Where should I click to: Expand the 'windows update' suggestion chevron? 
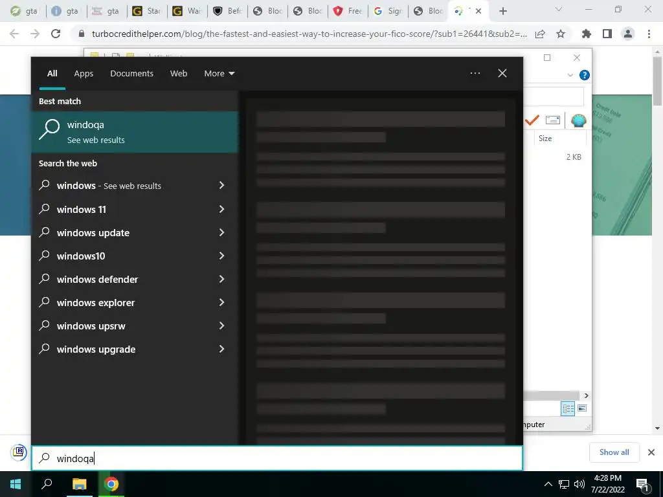pyautogui.click(x=221, y=232)
